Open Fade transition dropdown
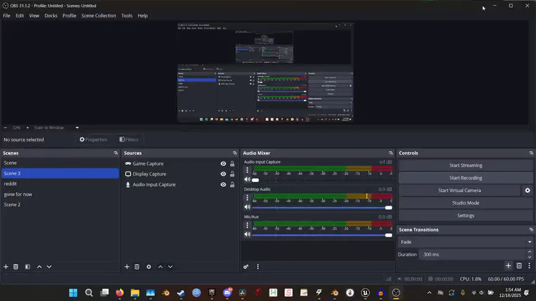The image size is (536, 301). coord(466,242)
